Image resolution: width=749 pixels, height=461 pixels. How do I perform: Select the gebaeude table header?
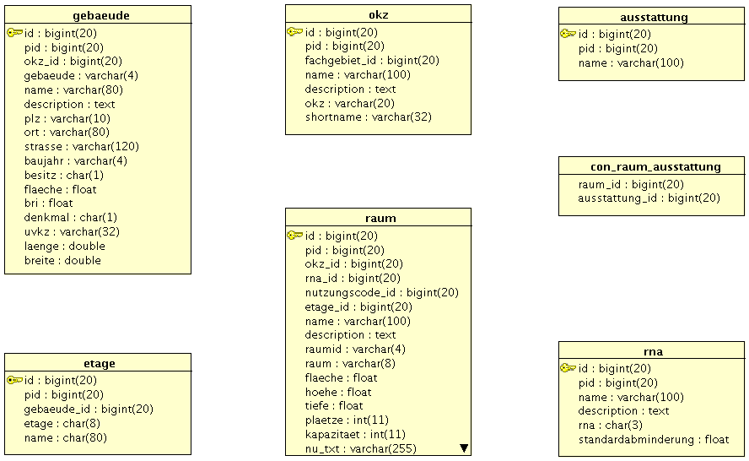coord(98,15)
